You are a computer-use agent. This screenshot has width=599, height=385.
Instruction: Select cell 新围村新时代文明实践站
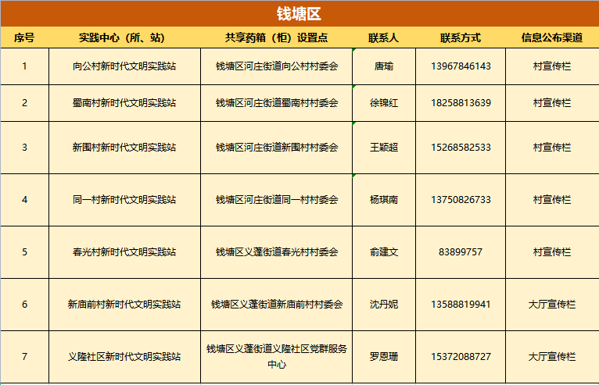point(124,148)
